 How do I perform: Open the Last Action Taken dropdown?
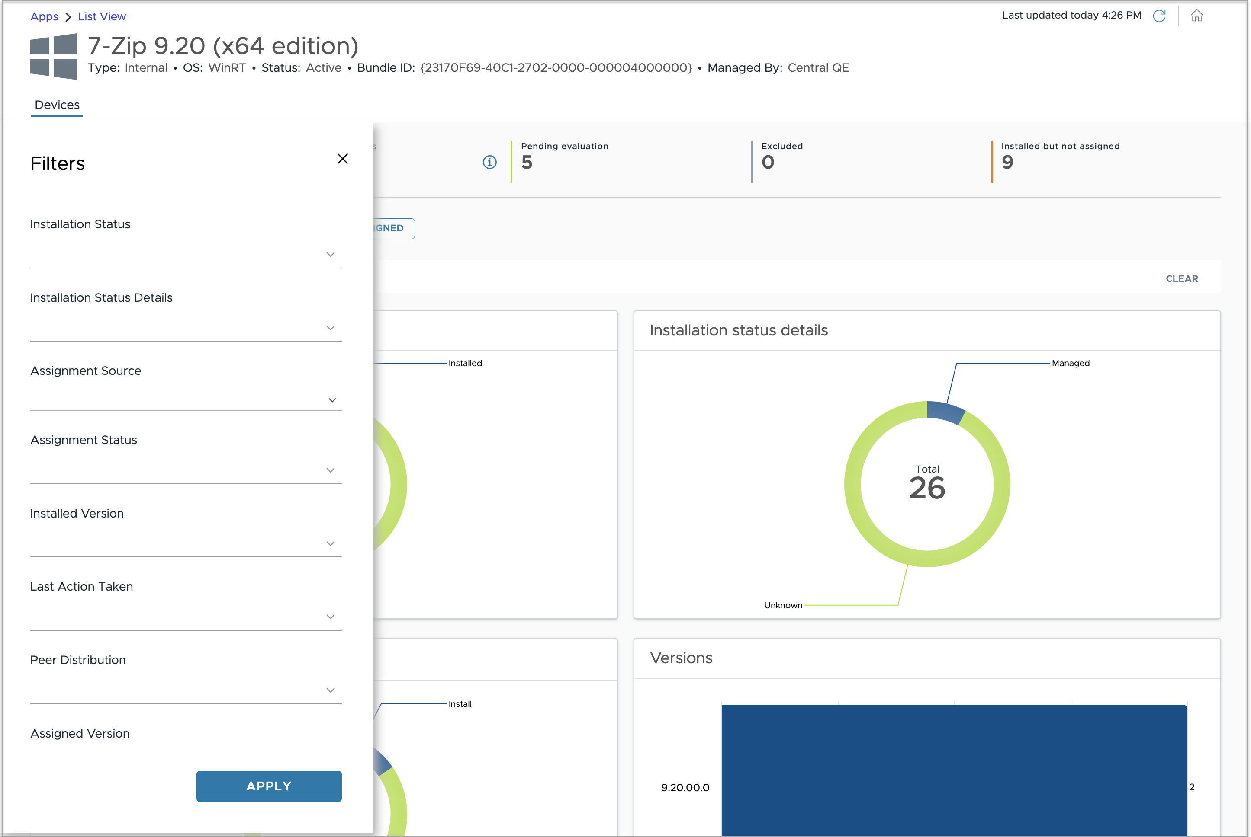[186, 617]
